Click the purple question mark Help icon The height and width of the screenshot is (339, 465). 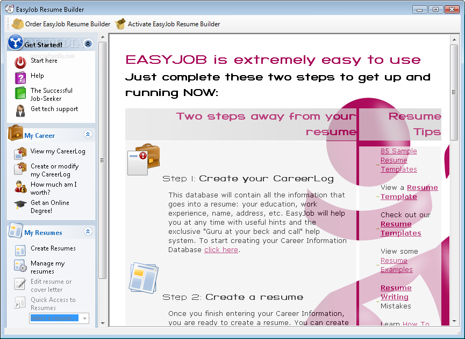pyautogui.click(x=20, y=78)
